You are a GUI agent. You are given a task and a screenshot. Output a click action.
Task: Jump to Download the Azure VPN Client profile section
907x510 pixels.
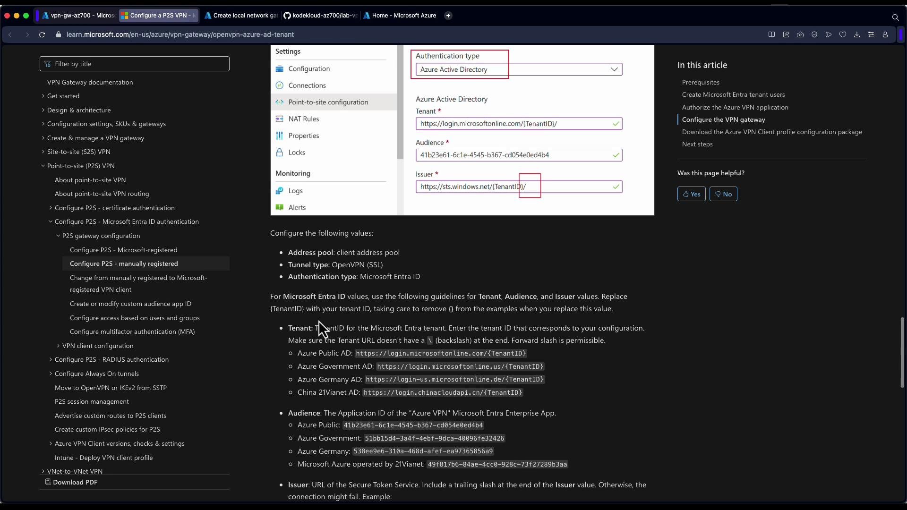(x=772, y=132)
